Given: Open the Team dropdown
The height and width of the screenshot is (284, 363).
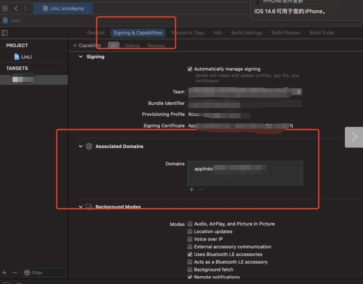Looking at the screenshot, I should pos(245,92).
